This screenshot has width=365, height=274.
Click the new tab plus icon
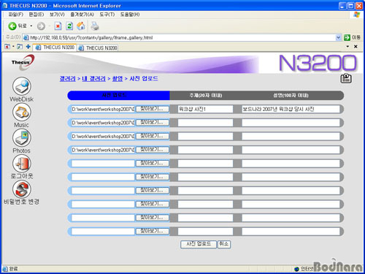point(28,47)
